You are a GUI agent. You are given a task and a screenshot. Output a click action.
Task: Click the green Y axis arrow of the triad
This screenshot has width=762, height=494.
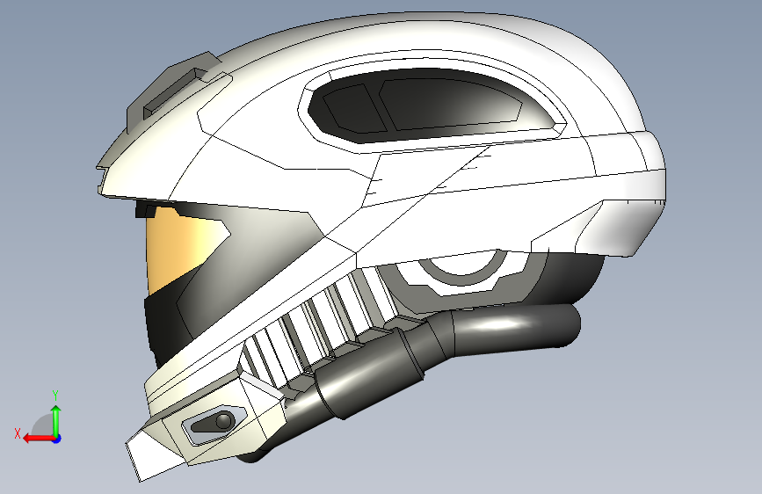pos(56,419)
